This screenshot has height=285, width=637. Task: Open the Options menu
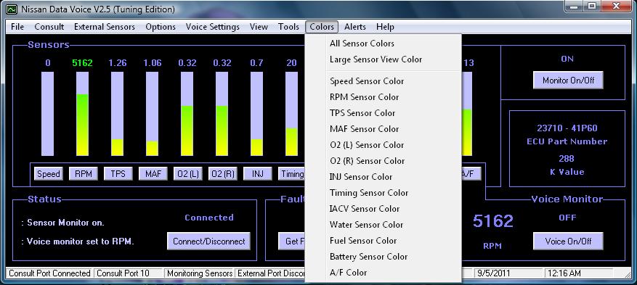[161, 27]
